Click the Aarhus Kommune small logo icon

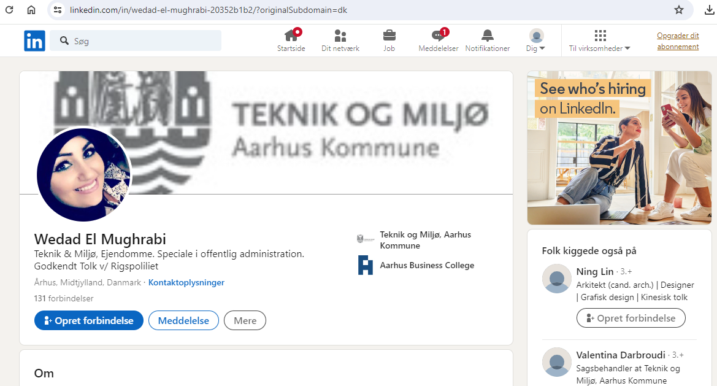pos(366,239)
